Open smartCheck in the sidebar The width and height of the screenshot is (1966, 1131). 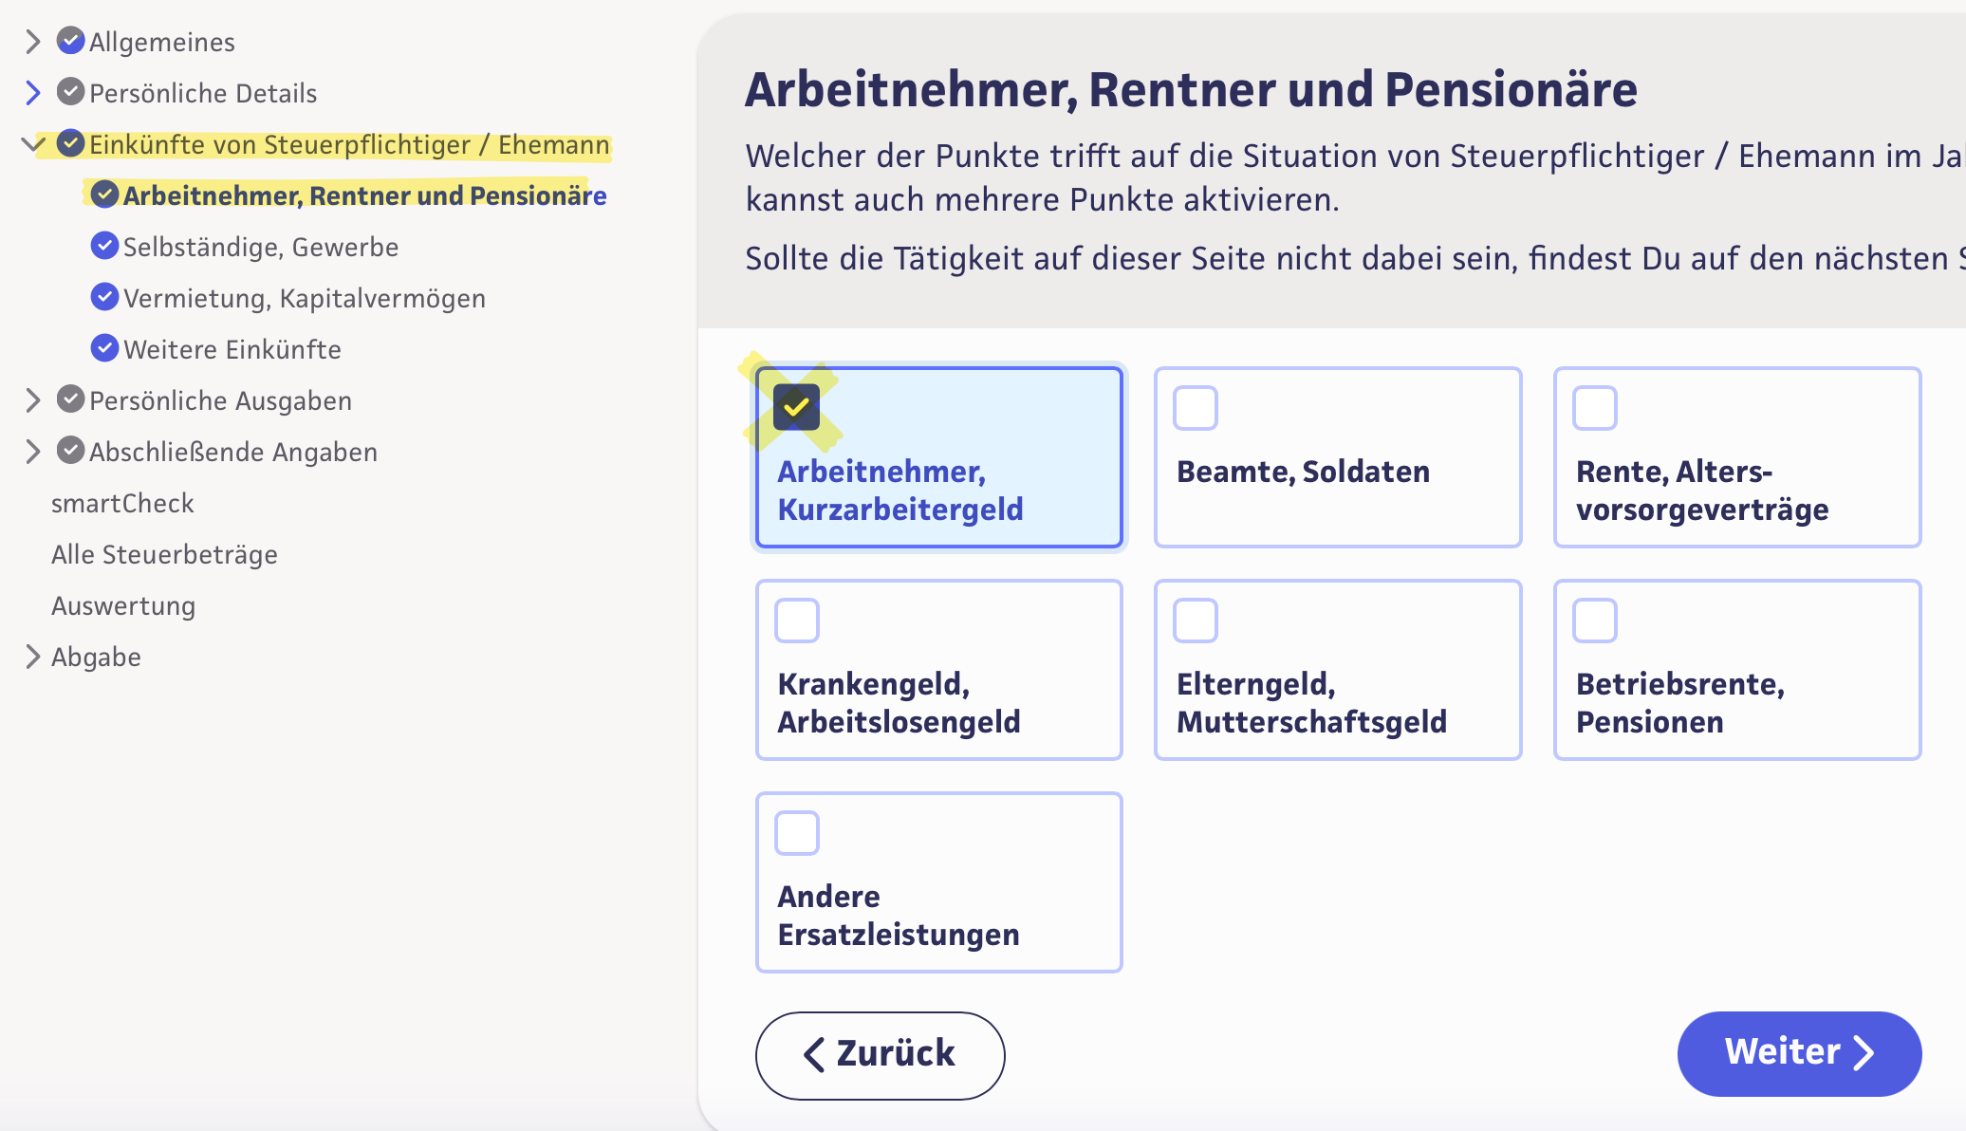122,503
